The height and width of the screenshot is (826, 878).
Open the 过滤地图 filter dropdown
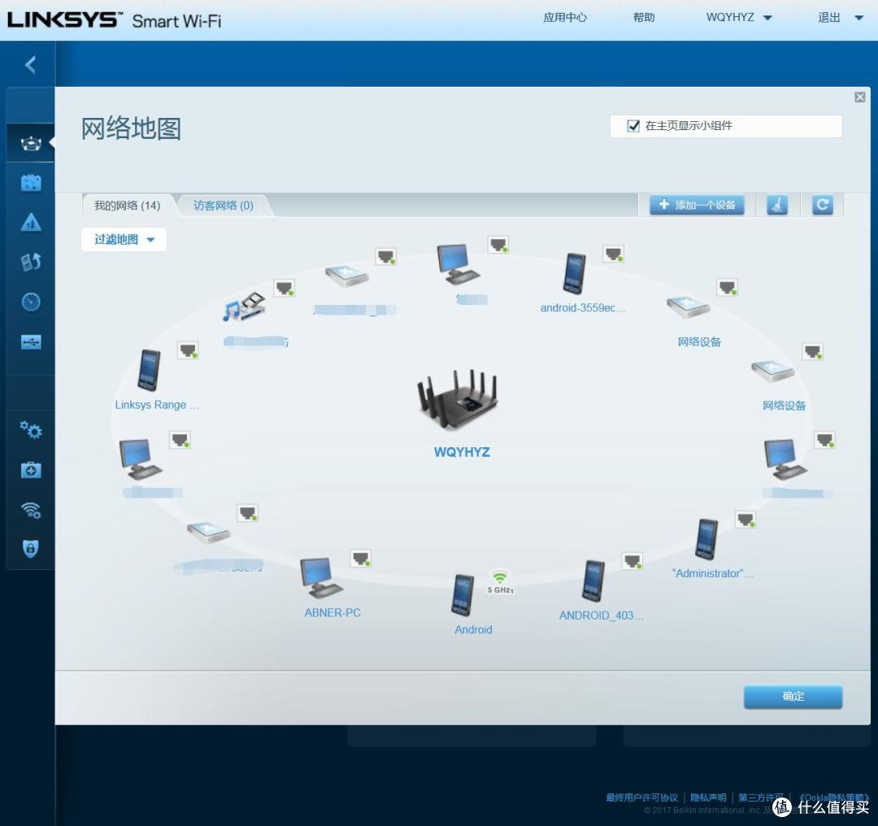[x=124, y=239]
